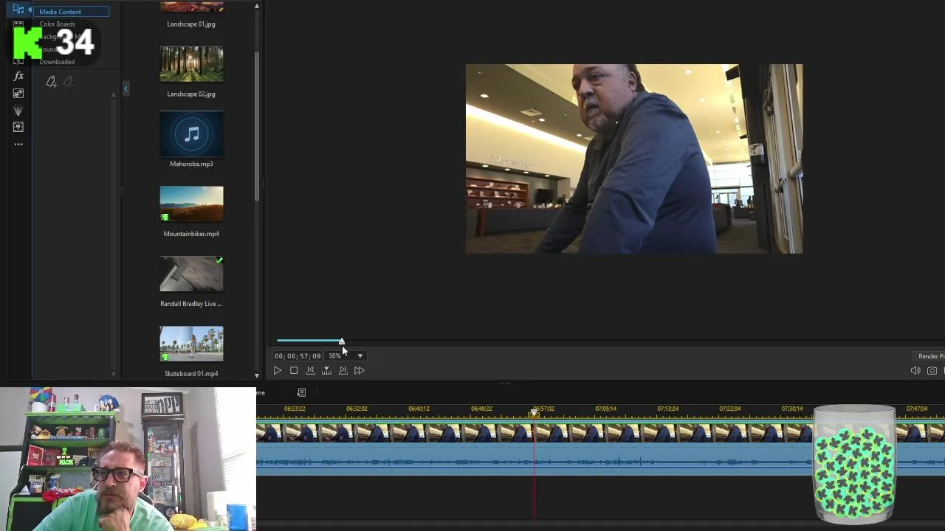Select the Skateboard 01.mp4 thumbnail
Viewport: 945px width, 531px height.
click(x=191, y=344)
